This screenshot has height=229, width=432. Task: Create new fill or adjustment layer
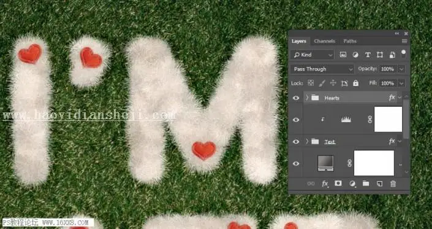click(352, 184)
